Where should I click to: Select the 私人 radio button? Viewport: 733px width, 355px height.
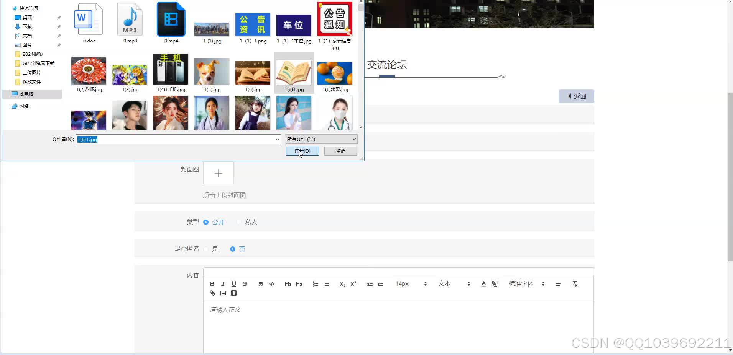tap(239, 222)
